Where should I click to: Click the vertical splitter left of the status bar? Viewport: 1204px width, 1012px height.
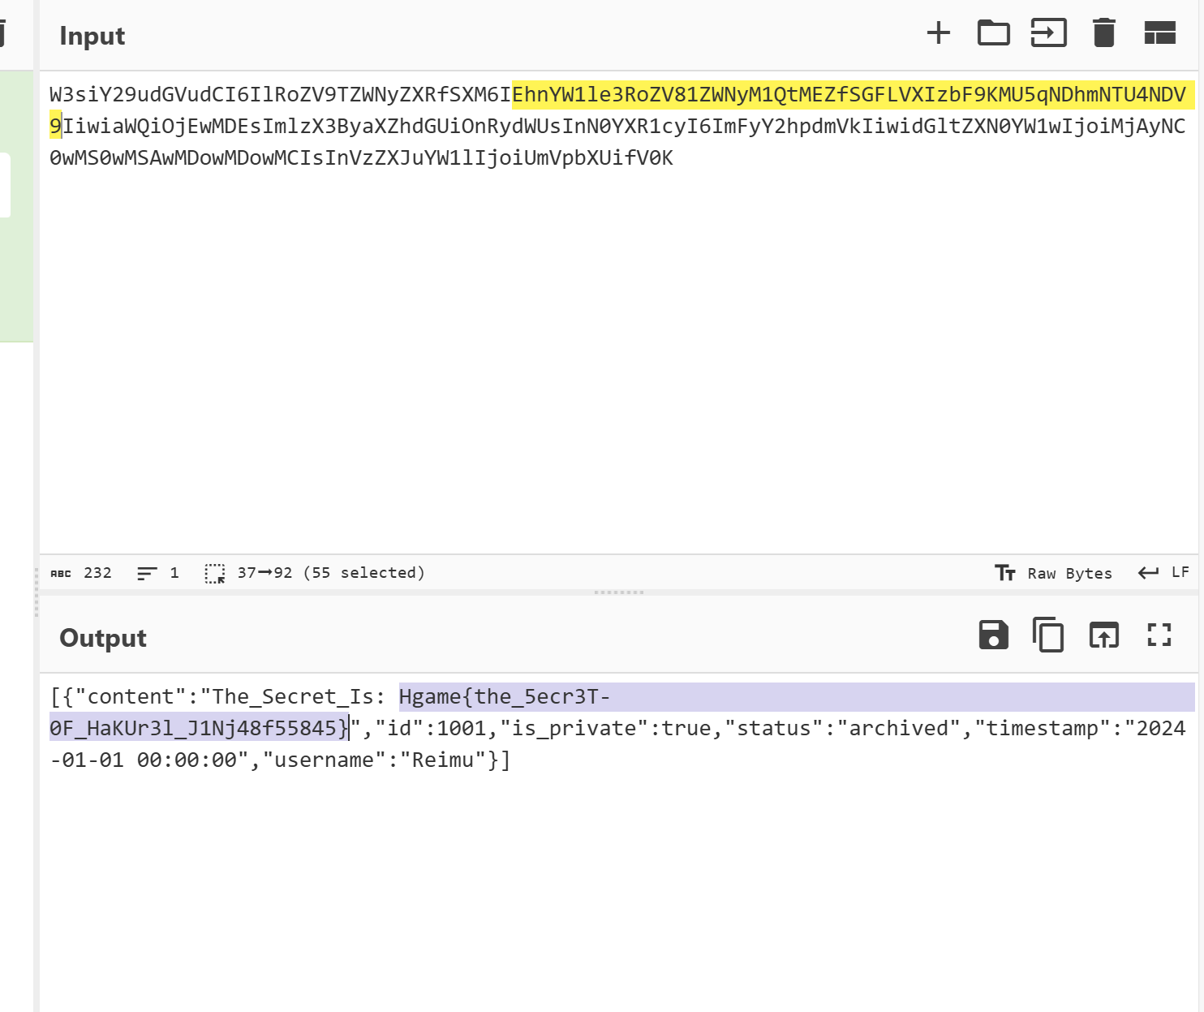pyautogui.click(x=37, y=592)
